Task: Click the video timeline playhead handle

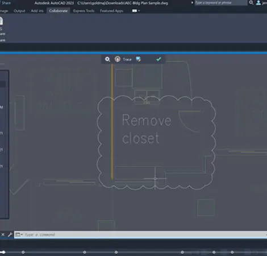Action: 3,252
